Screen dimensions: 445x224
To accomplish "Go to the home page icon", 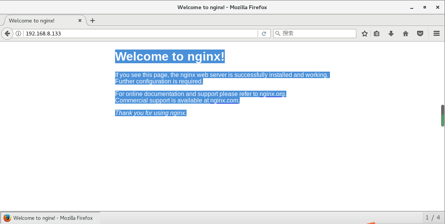I will (406, 34).
